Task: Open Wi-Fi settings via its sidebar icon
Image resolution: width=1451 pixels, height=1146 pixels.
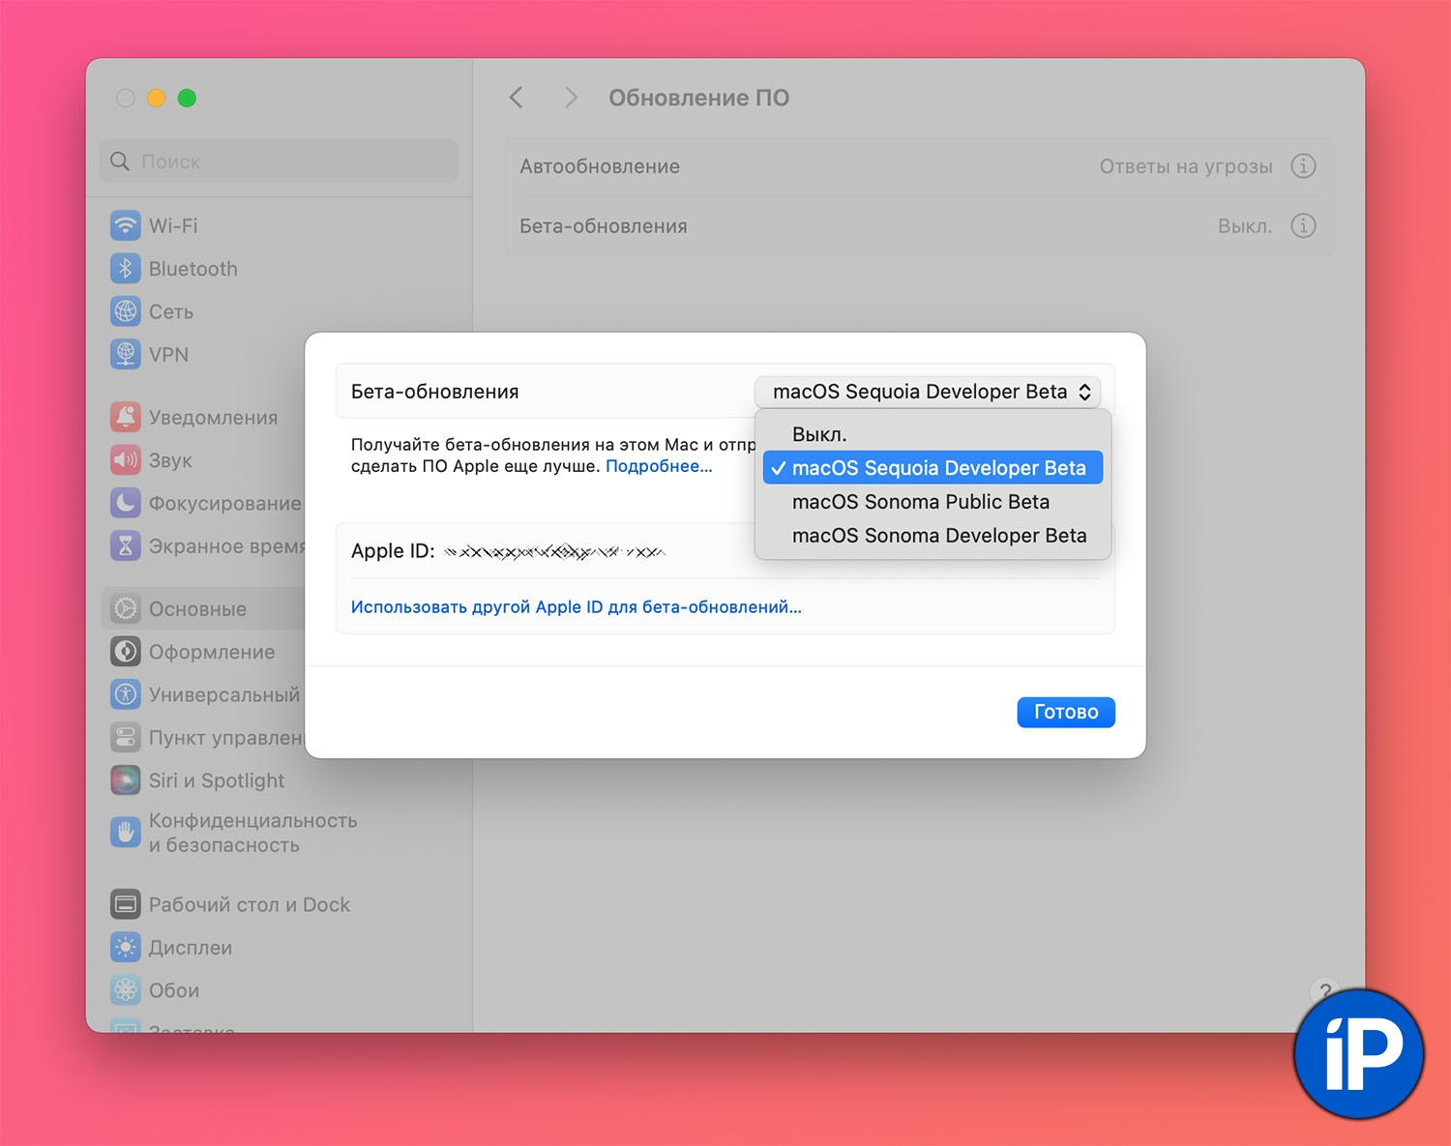Action: coord(125,225)
